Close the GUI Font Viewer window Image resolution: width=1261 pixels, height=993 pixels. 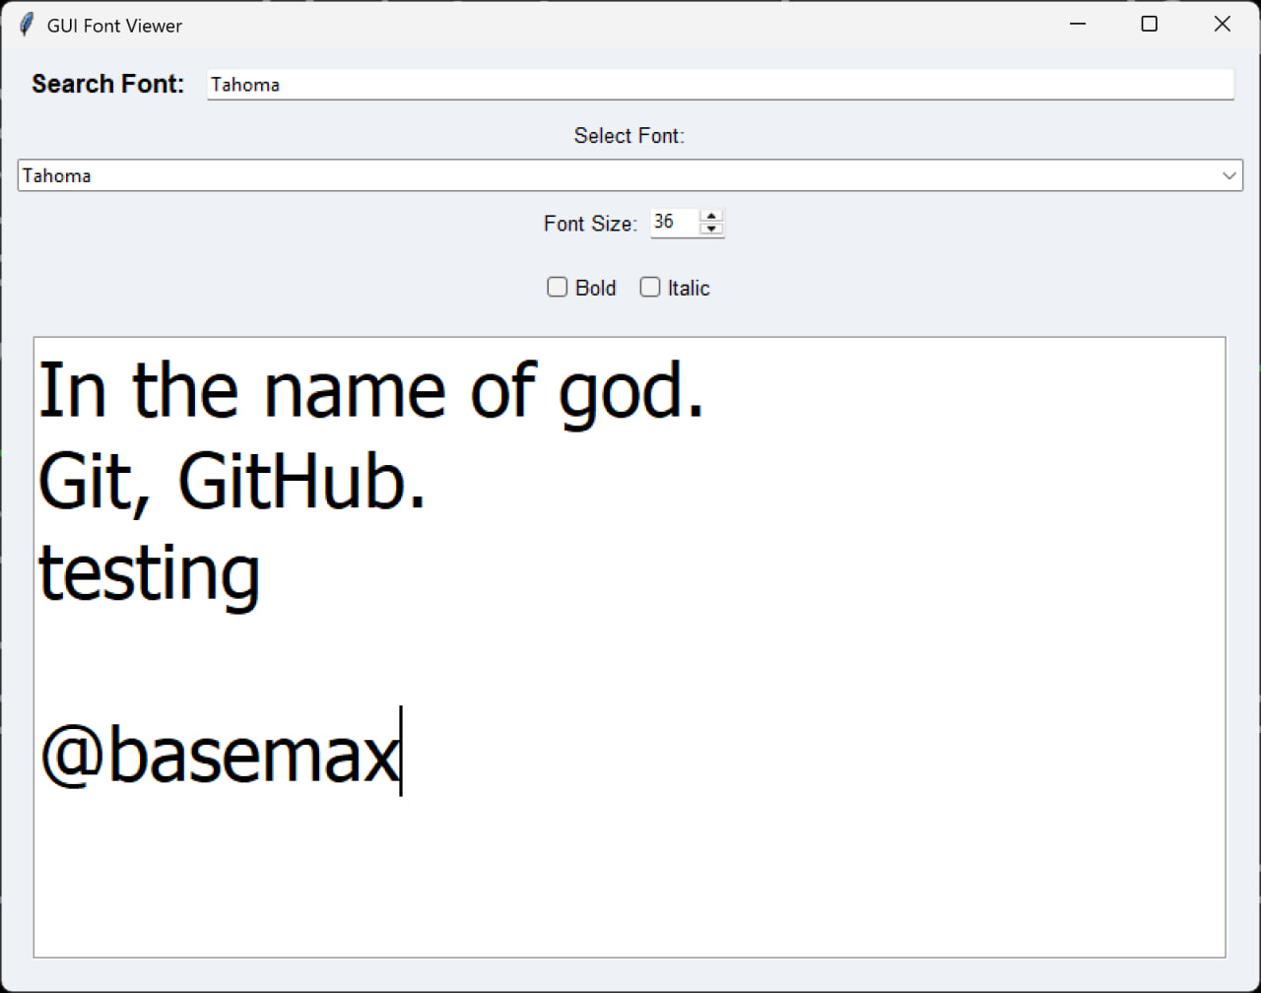[x=1222, y=25]
